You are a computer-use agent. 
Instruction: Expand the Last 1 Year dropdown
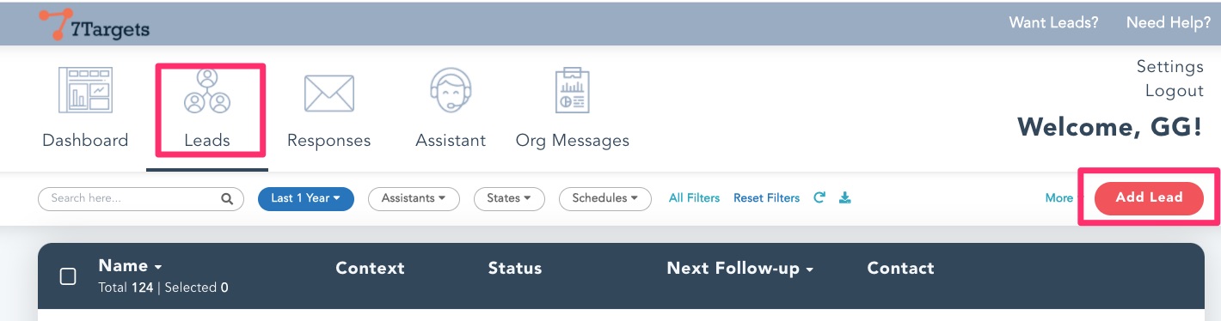tap(306, 198)
